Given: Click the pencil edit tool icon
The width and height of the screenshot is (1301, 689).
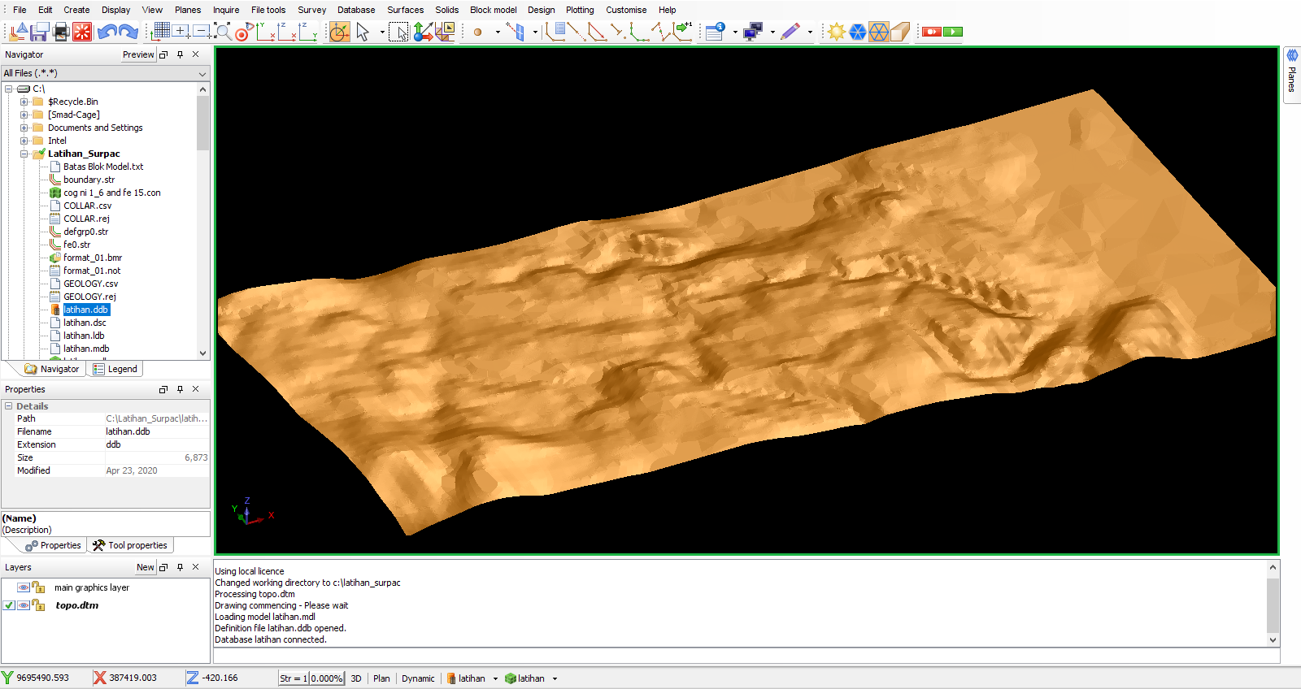Looking at the screenshot, I should point(790,32).
